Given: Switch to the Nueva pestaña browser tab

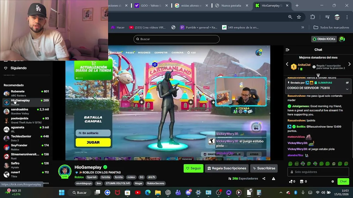Looking at the screenshot, I should pyautogui.click(x=231, y=5).
